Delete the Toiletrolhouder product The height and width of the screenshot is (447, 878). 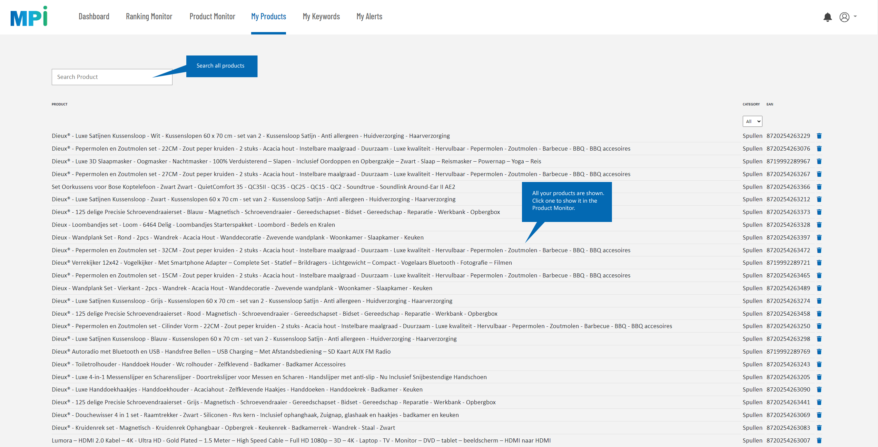coord(819,364)
